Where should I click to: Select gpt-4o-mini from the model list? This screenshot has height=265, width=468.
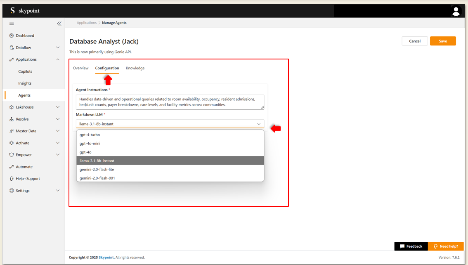90,143
